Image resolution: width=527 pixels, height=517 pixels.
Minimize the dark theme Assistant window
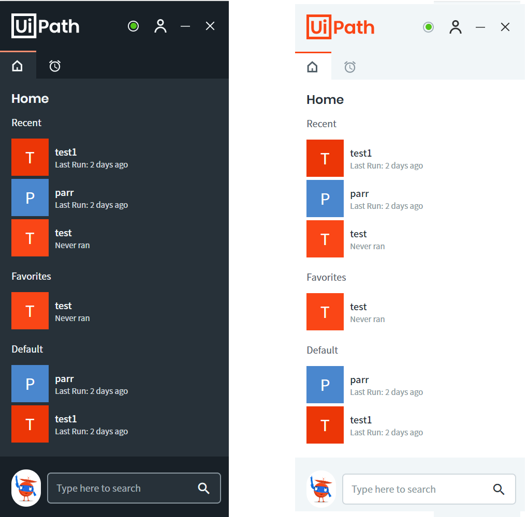tap(185, 26)
